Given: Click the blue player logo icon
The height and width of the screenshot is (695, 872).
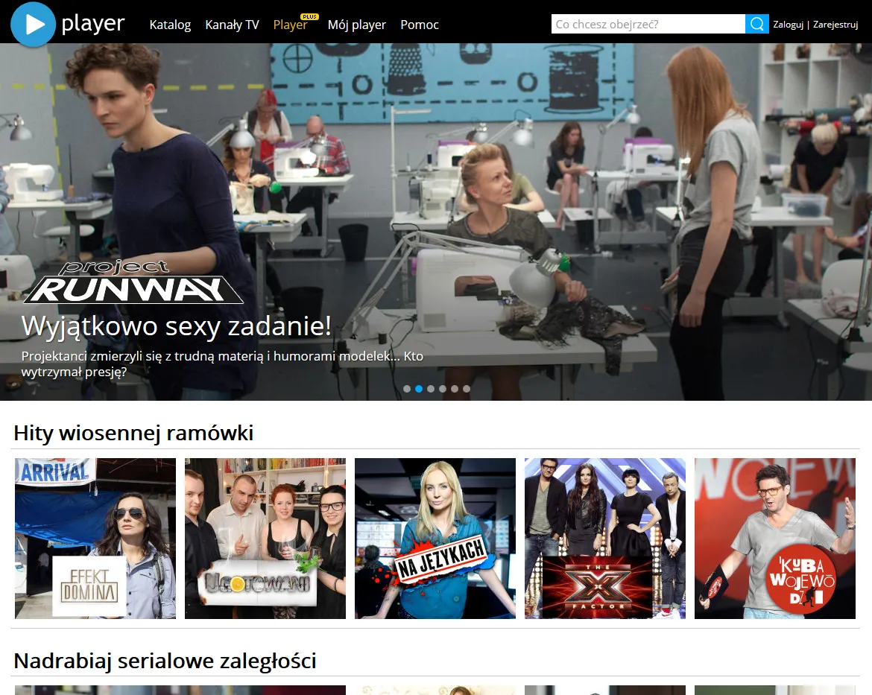Looking at the screenshot, I should click(34, 25).
